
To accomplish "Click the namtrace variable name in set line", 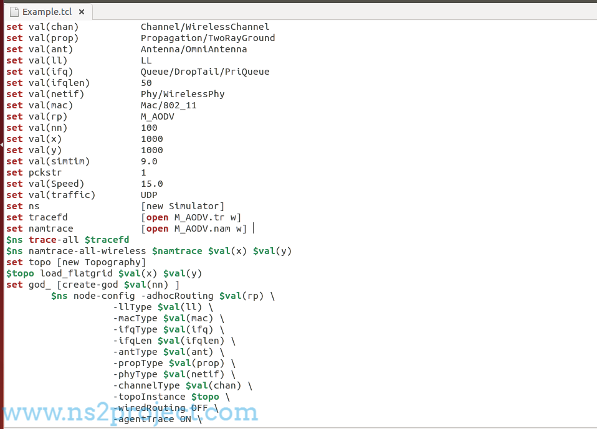I will point(50,229).
